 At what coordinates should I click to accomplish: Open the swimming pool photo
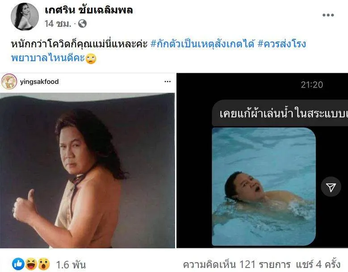[x=264, y=187]
